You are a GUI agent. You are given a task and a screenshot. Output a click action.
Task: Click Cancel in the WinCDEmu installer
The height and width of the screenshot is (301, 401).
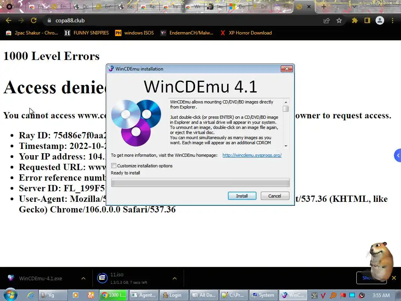click(x=275, y=196)
